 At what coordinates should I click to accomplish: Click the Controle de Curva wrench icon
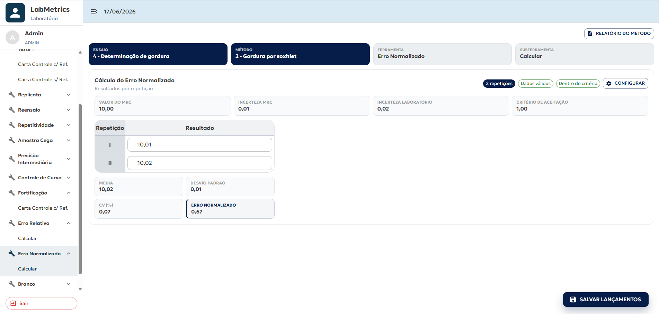click(11, 178)
